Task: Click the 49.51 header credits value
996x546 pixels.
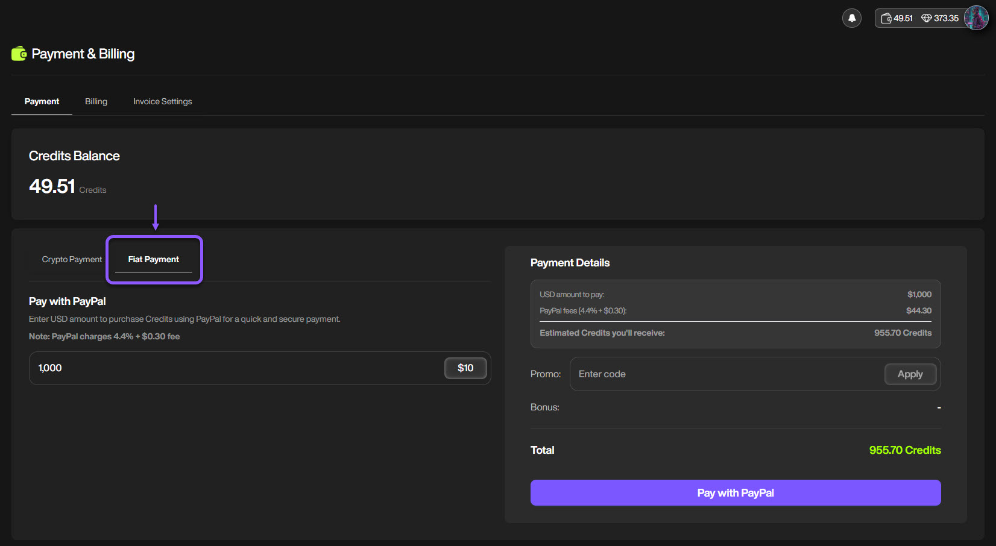Action: (903, 18)
